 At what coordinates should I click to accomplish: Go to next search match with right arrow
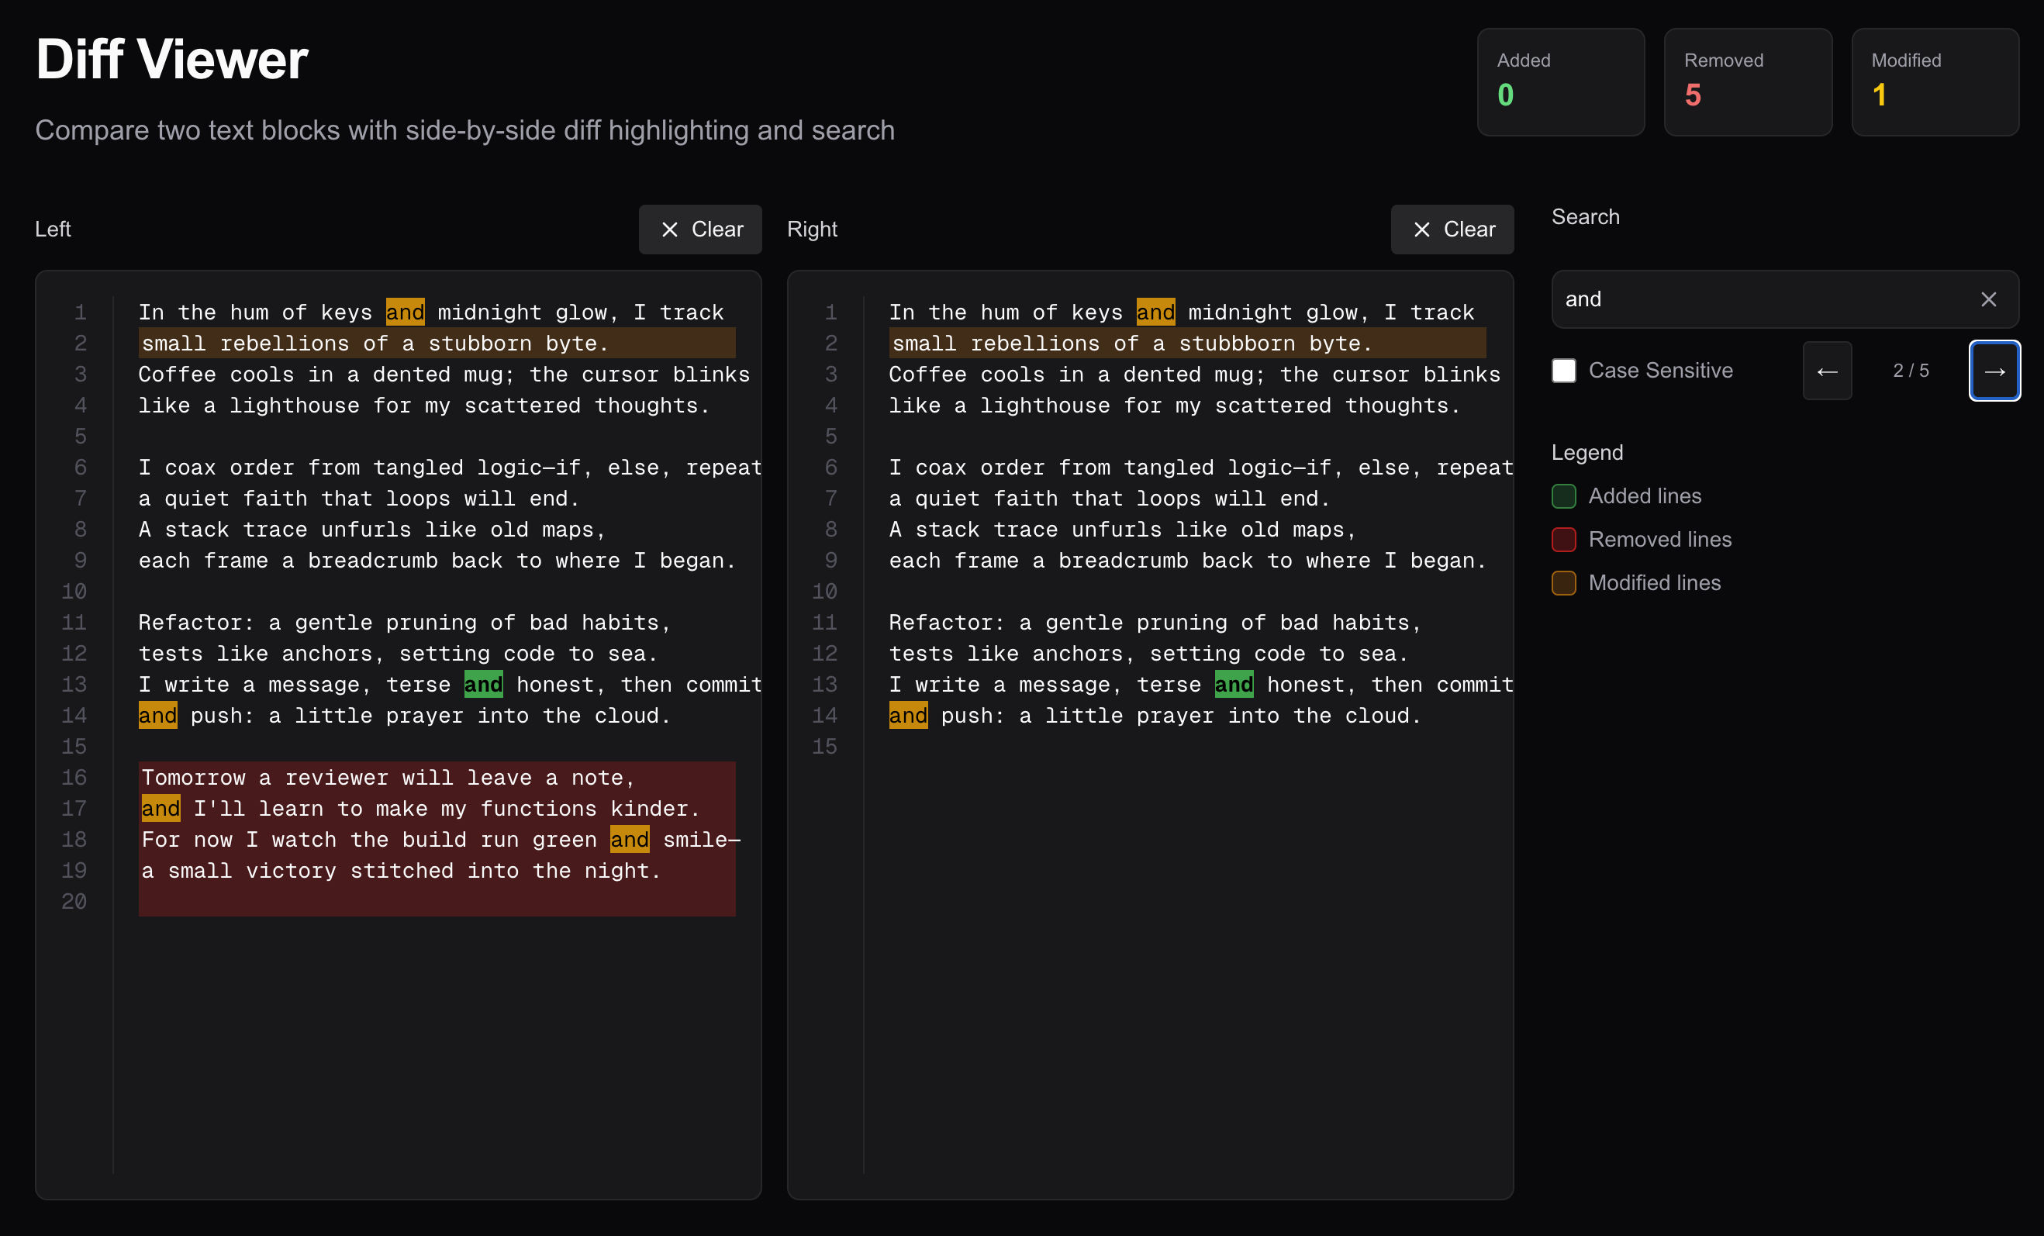(1995, 371)
